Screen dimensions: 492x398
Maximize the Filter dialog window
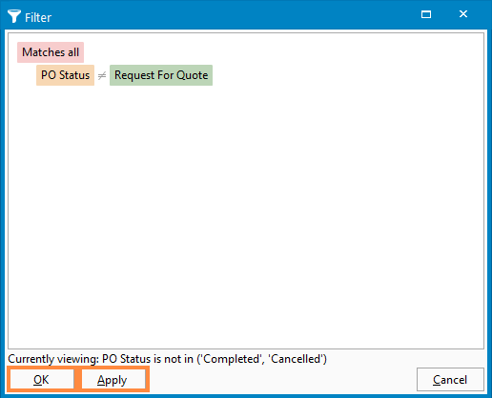(x=426, y=14)
